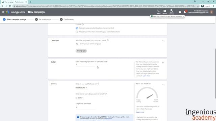Select People in or who show interest option
216x121 pixels.
coord(77,32)
